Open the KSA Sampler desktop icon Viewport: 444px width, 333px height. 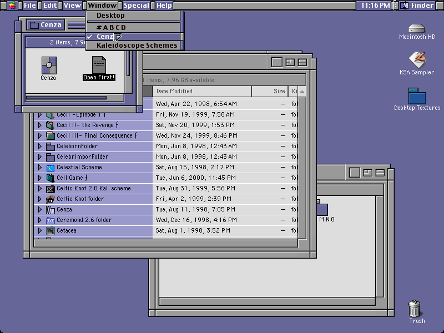click(417, 59)
